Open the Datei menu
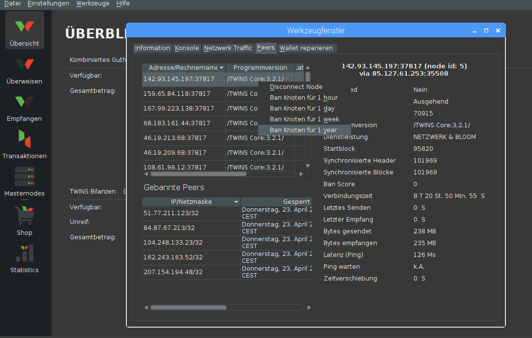 pos(12,3)
